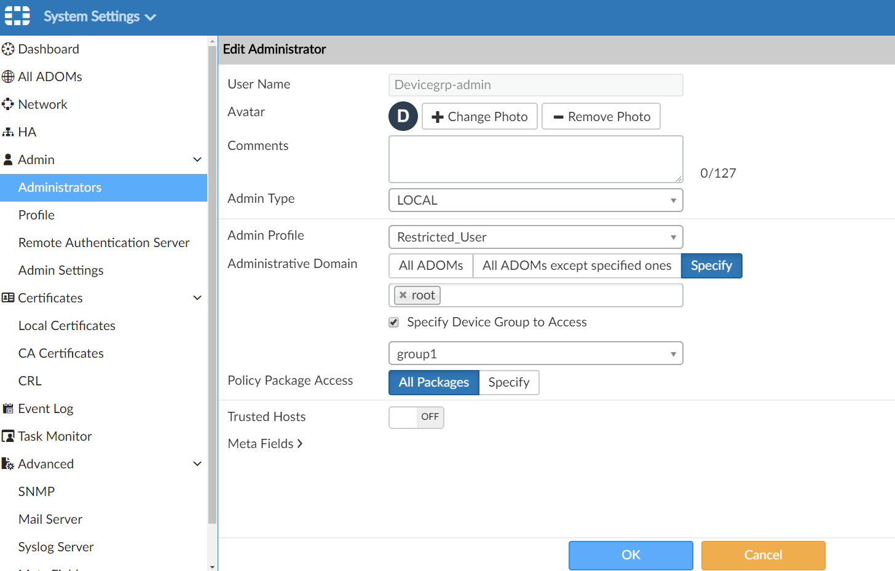Remove the root ADOM tag with x

coord(403,295)
